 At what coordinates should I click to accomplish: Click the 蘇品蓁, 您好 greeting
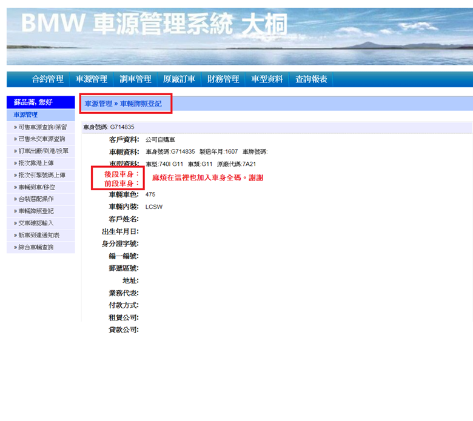33,102
